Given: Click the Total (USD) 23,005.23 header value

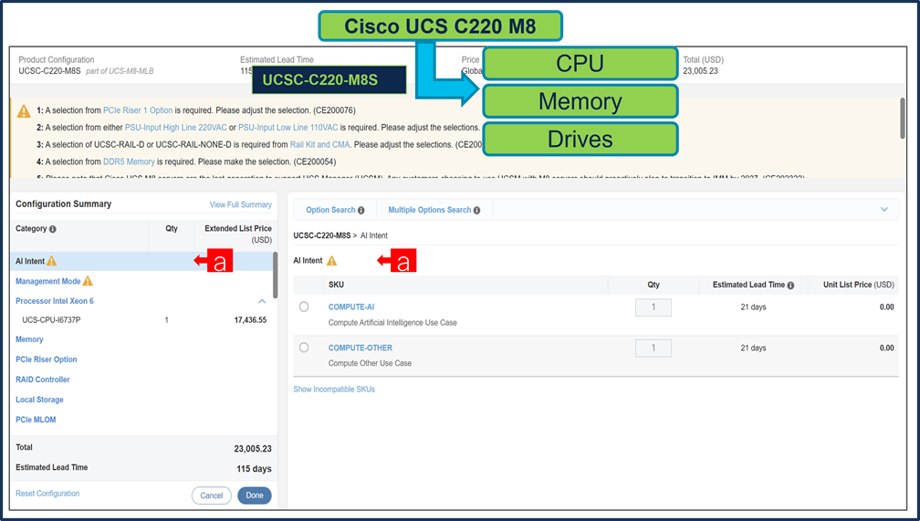Looking at the screenshot, I should [x=700, y=71].
